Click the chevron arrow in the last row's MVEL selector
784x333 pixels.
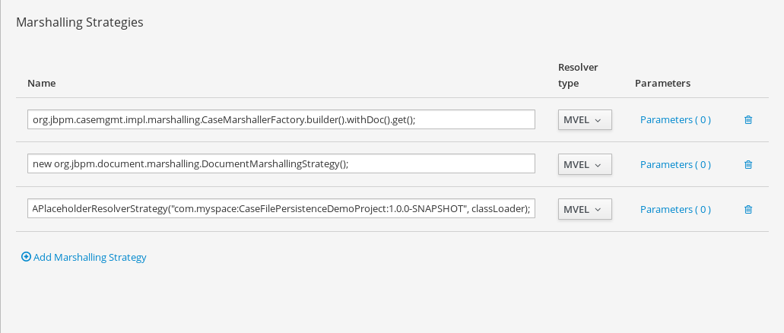coord(598,210)
